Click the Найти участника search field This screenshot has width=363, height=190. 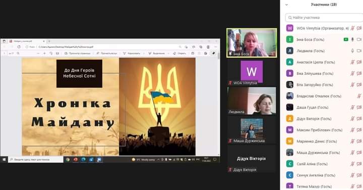coord(324,18)
